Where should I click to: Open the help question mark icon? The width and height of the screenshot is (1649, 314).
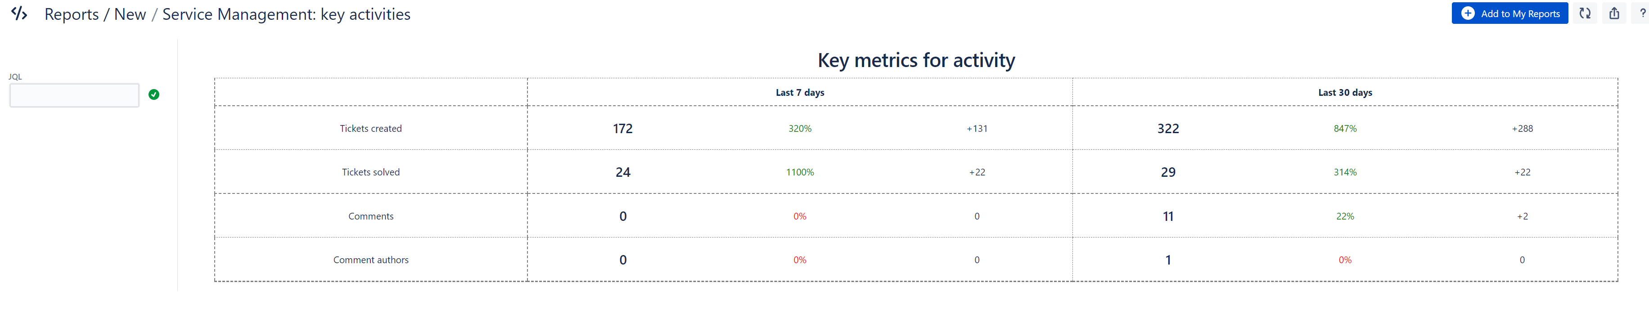pyautogui.click(x=1642, y=13)
